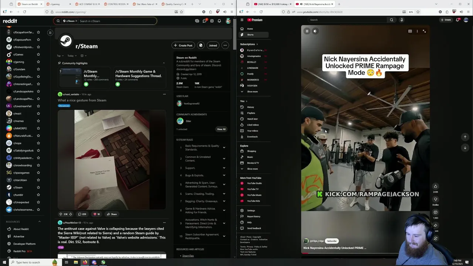Click YouTube search magnifier button
This screenshot has height=266, width=473.
pyautogui.click(x=392, y=20)
